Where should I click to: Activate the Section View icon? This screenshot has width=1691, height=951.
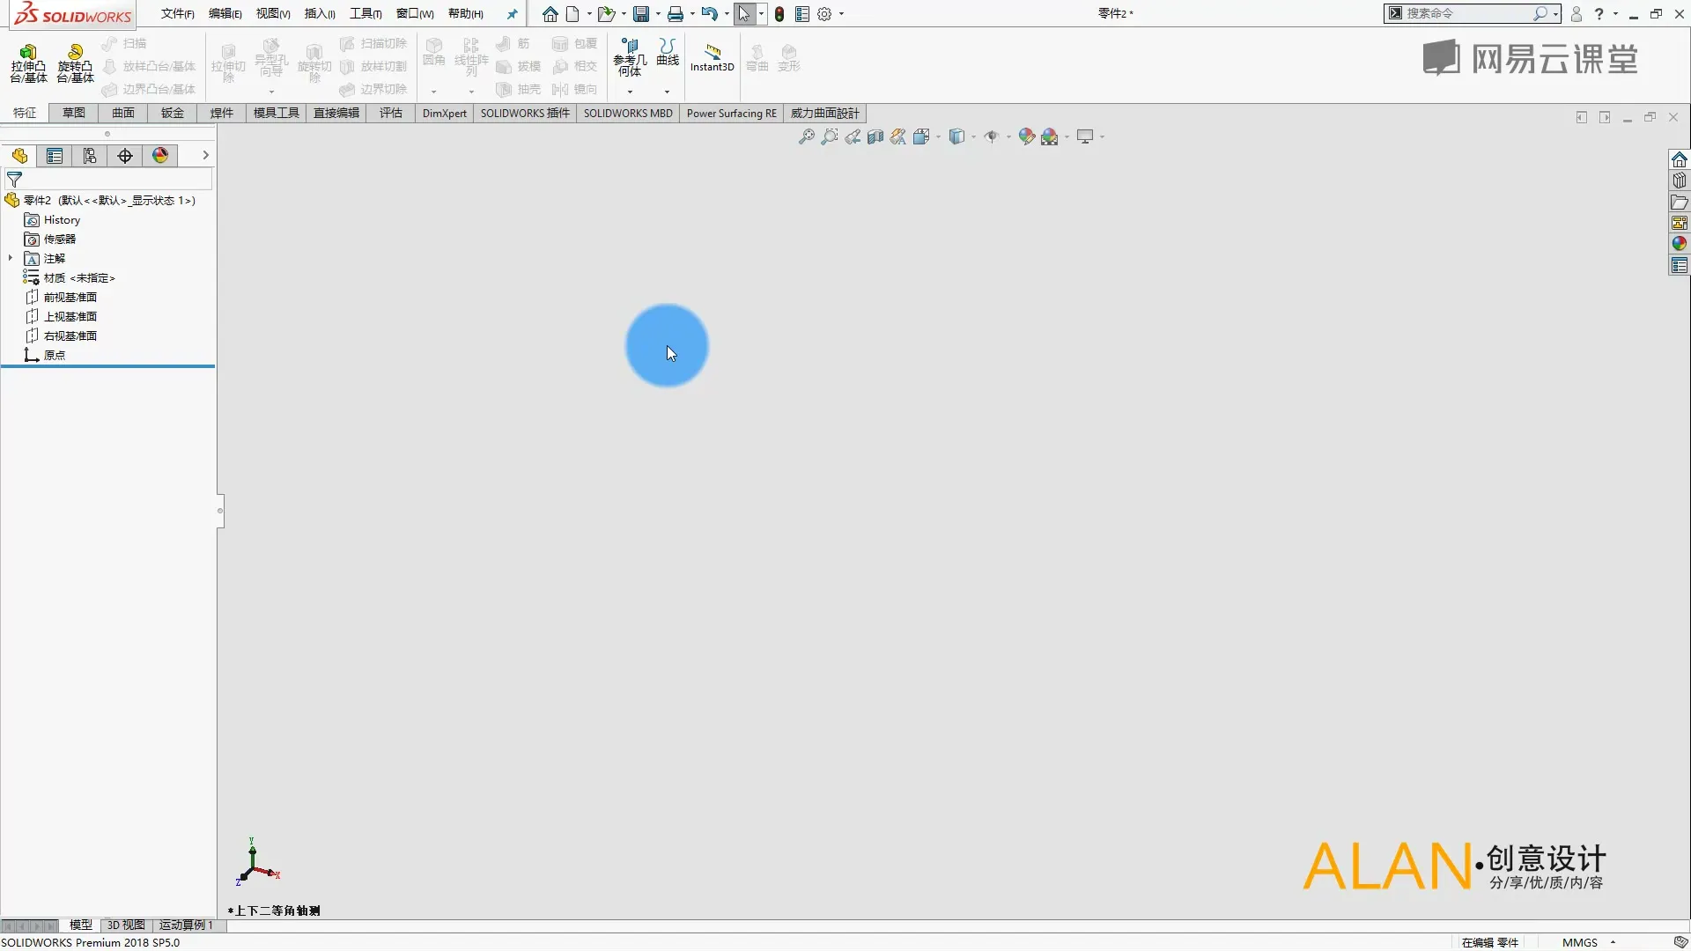tap(875, 136)
